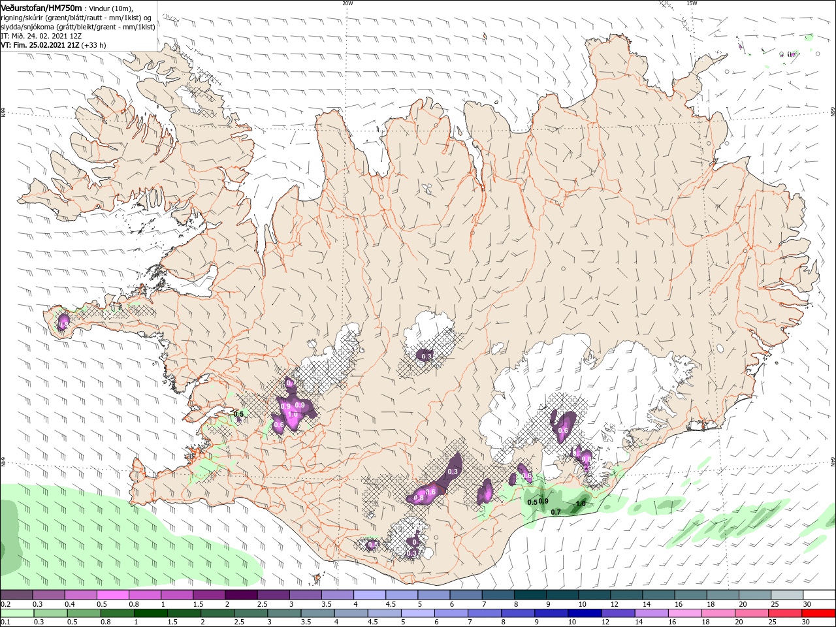Click the Veðurstofan/HM750m title text
The image size is (836, 627).
click(x=41, y=7)
